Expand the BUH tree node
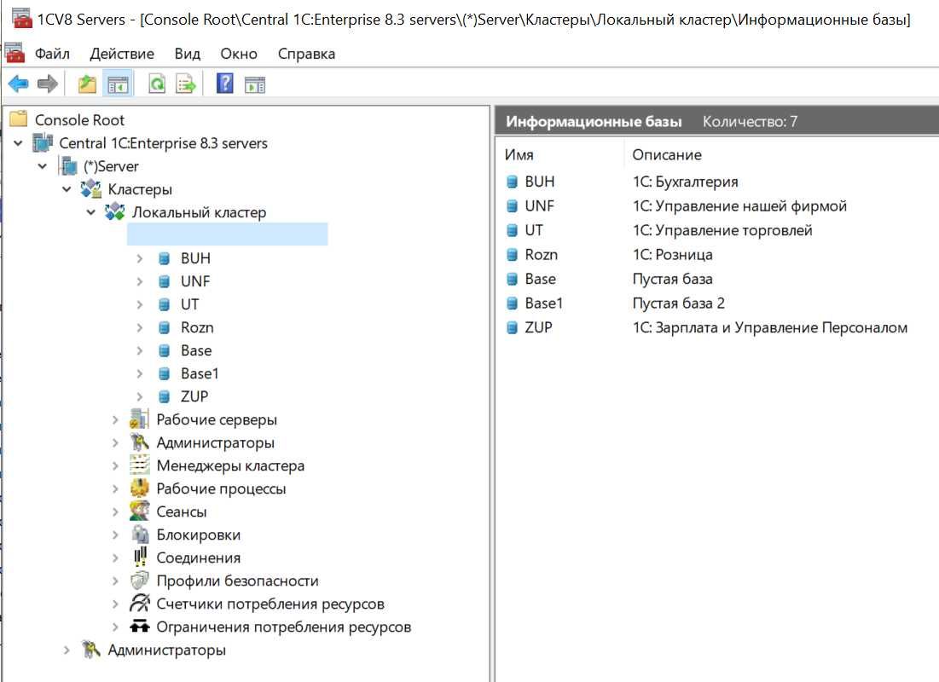The image size is (939, 682). tap(140, 258)
